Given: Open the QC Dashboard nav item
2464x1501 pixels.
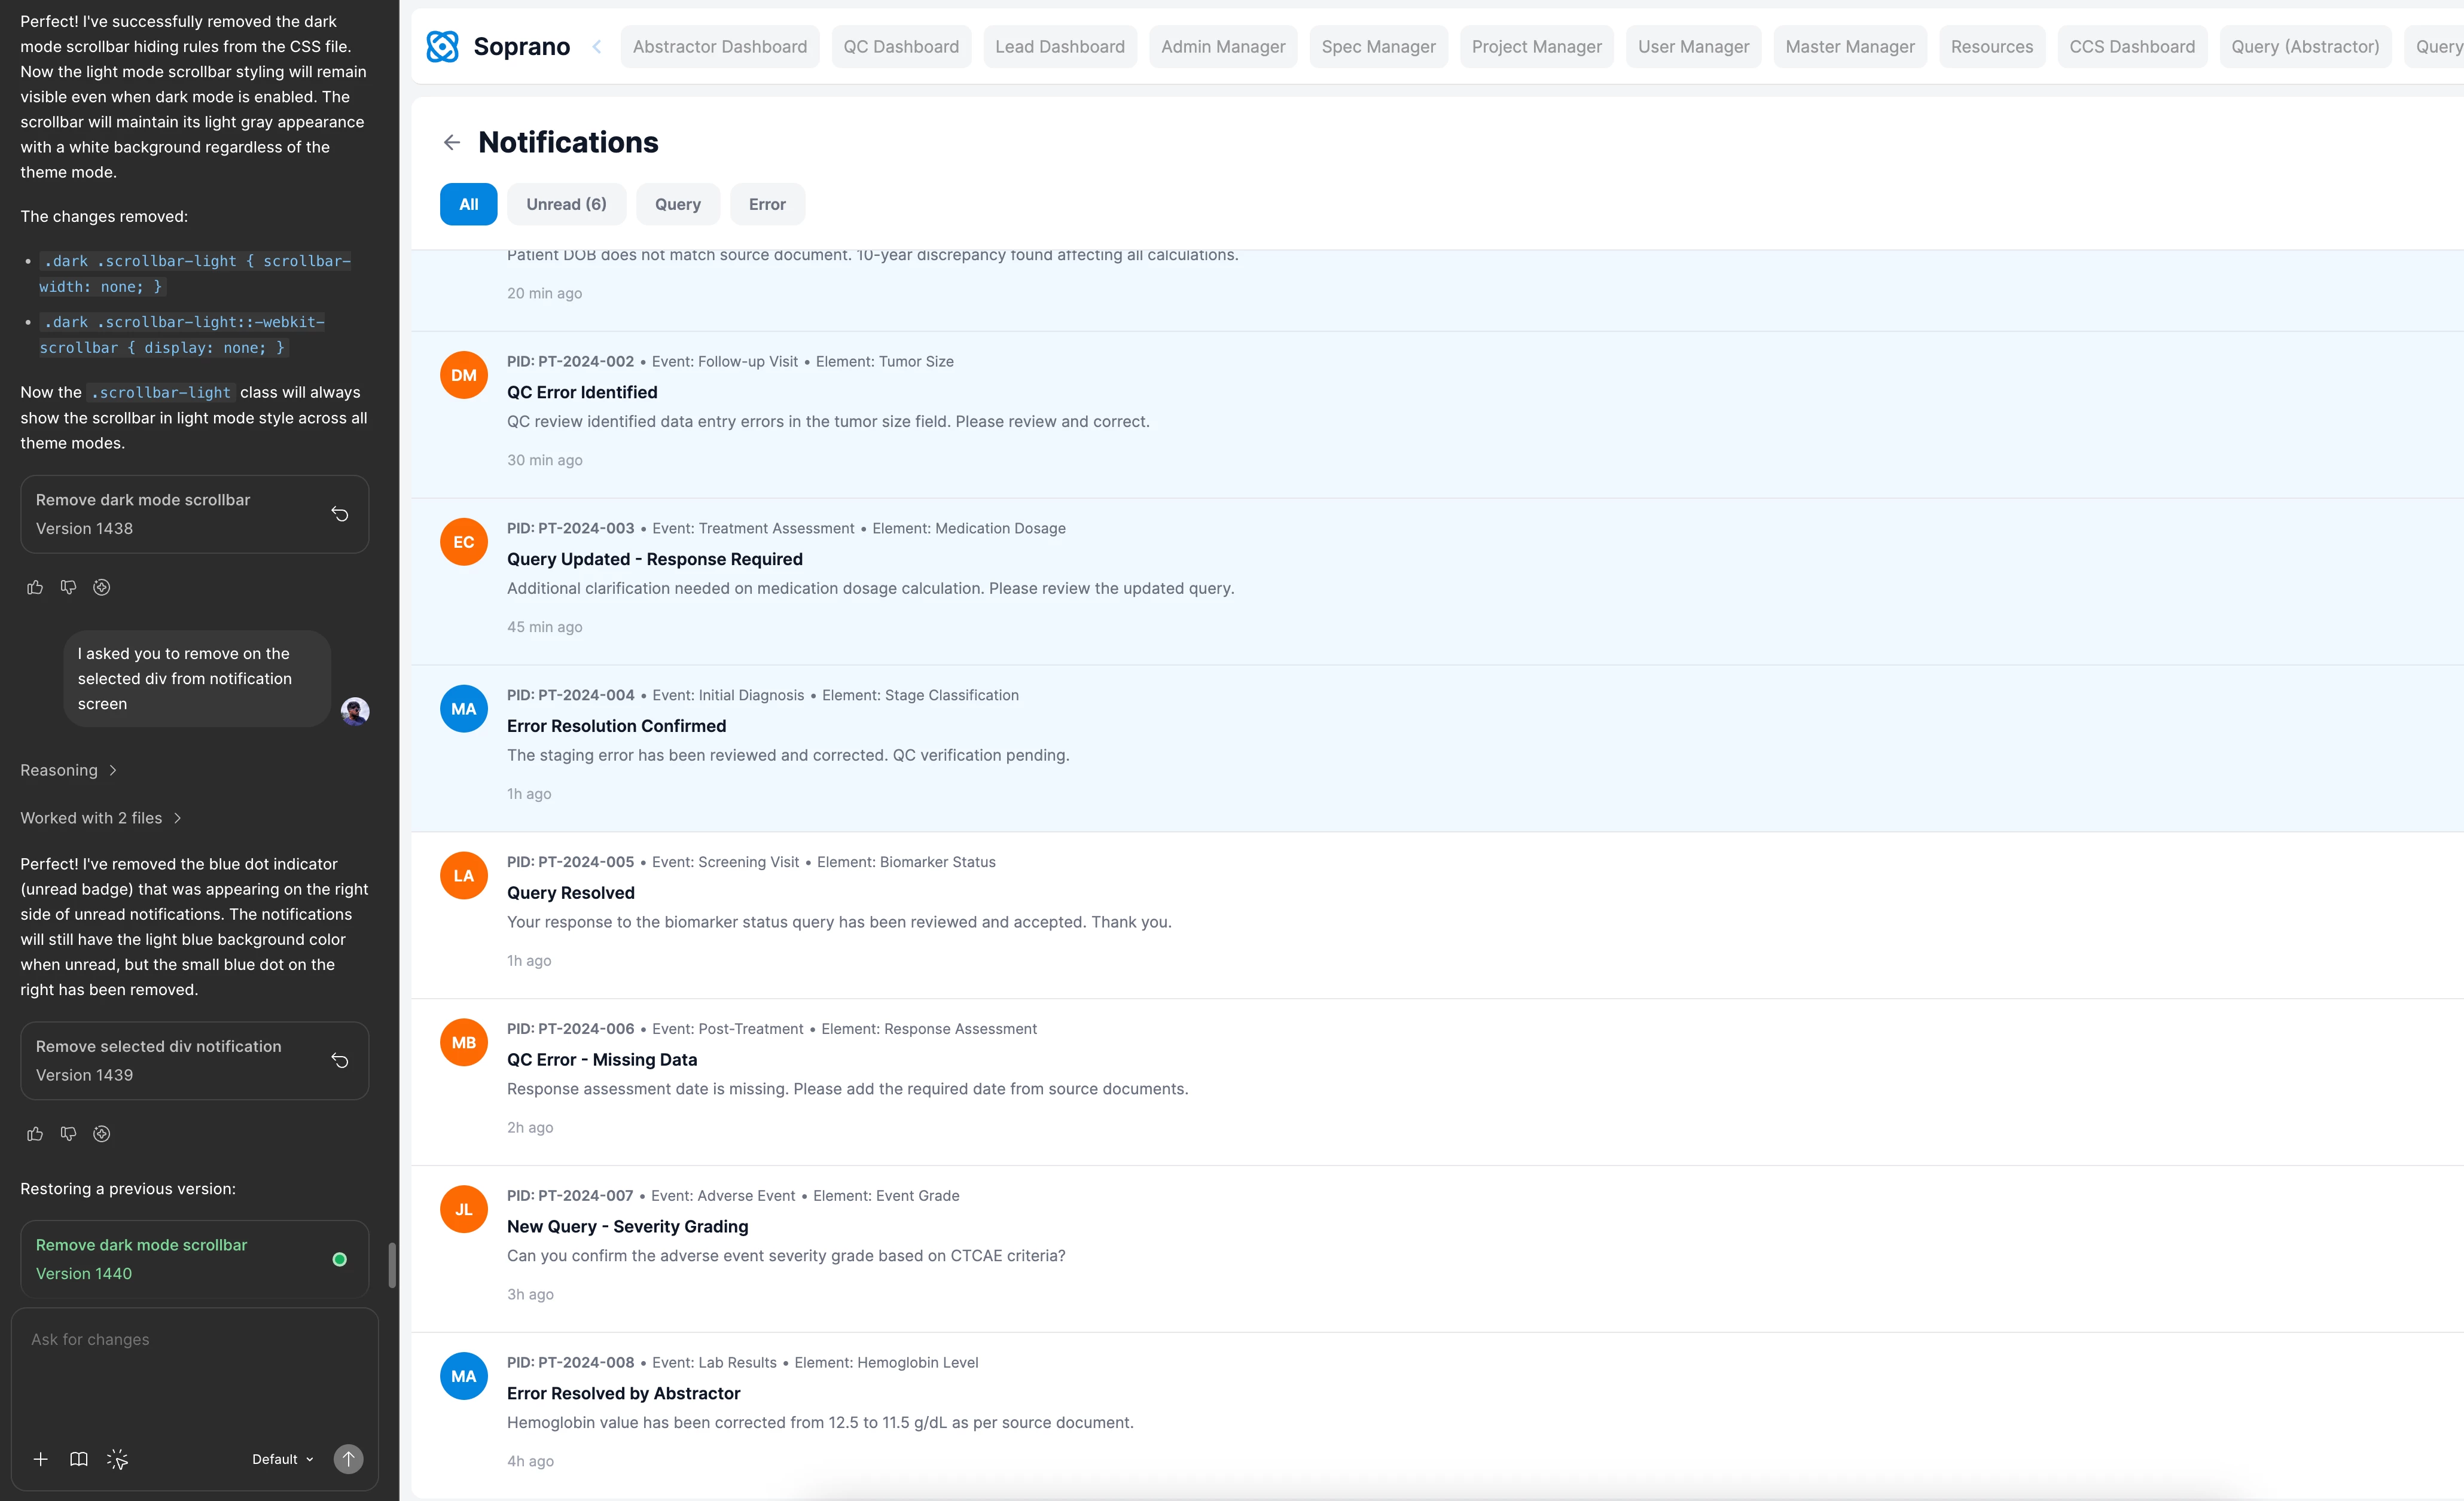Looking at the screenshot, I should (x=900, y=46).
